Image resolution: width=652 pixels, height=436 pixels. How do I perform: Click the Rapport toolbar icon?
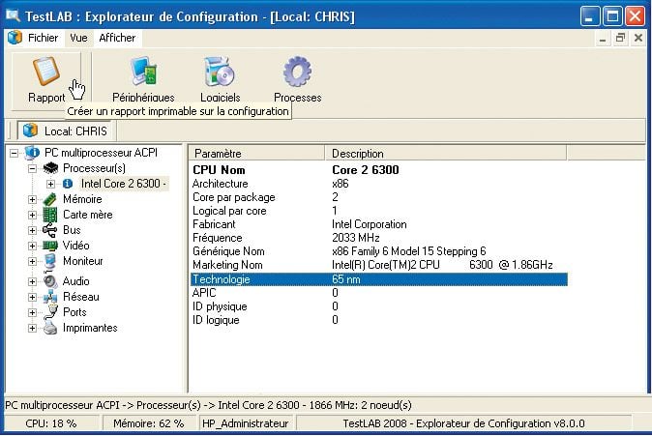pos(46,71)
